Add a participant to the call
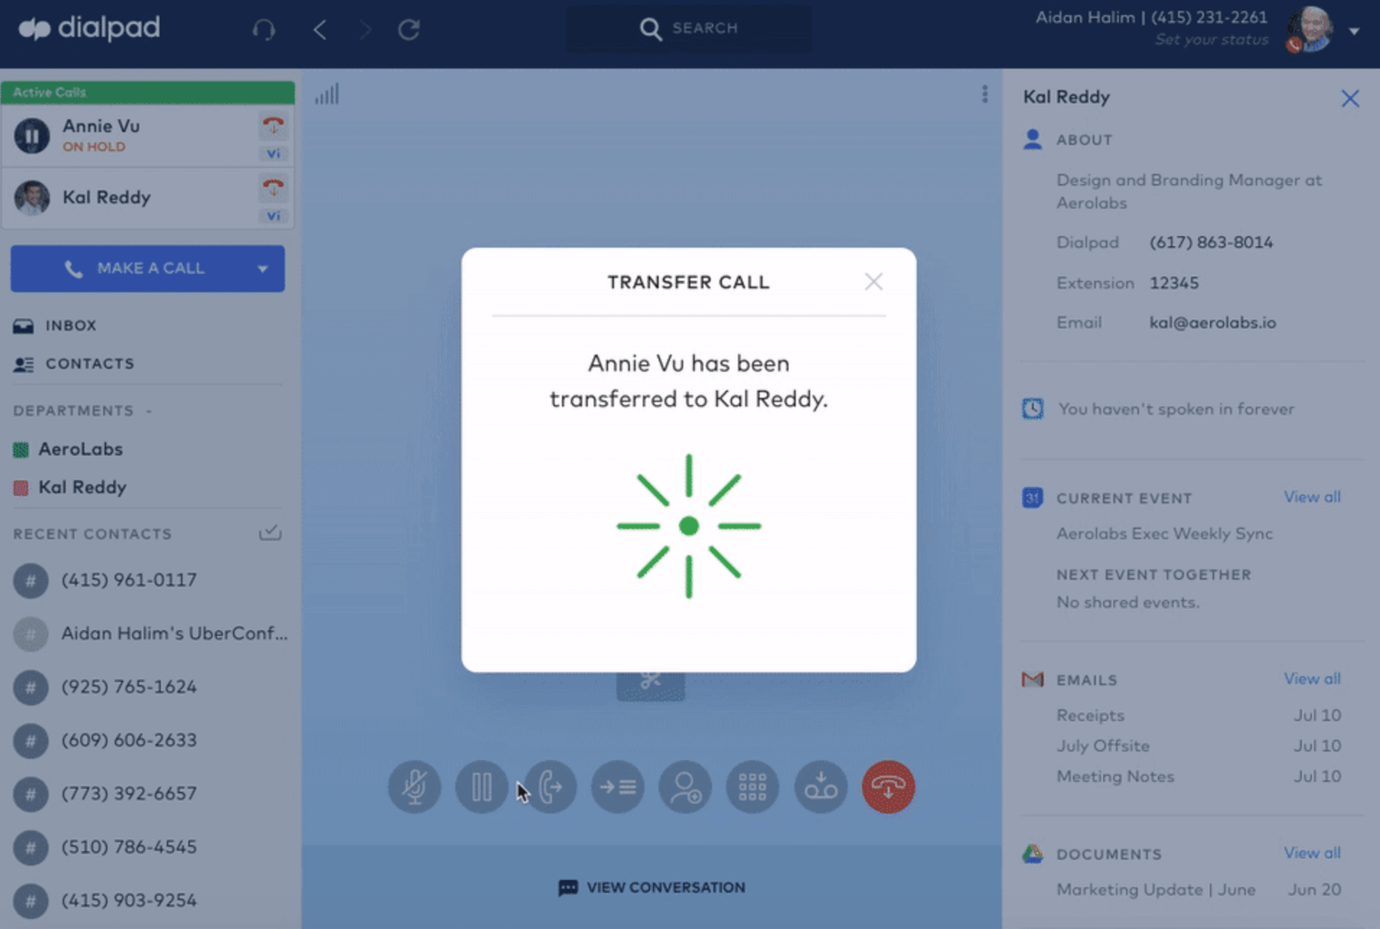1380x929 pixels. 685,787
